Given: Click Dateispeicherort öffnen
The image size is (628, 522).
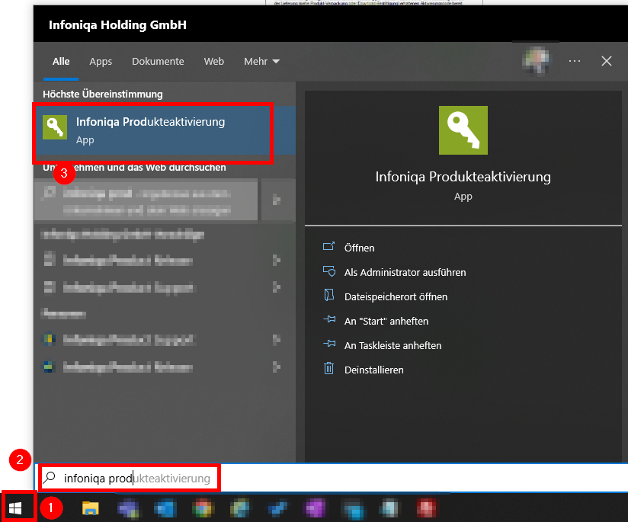Looking at the screenshot, I should (396, 297).
